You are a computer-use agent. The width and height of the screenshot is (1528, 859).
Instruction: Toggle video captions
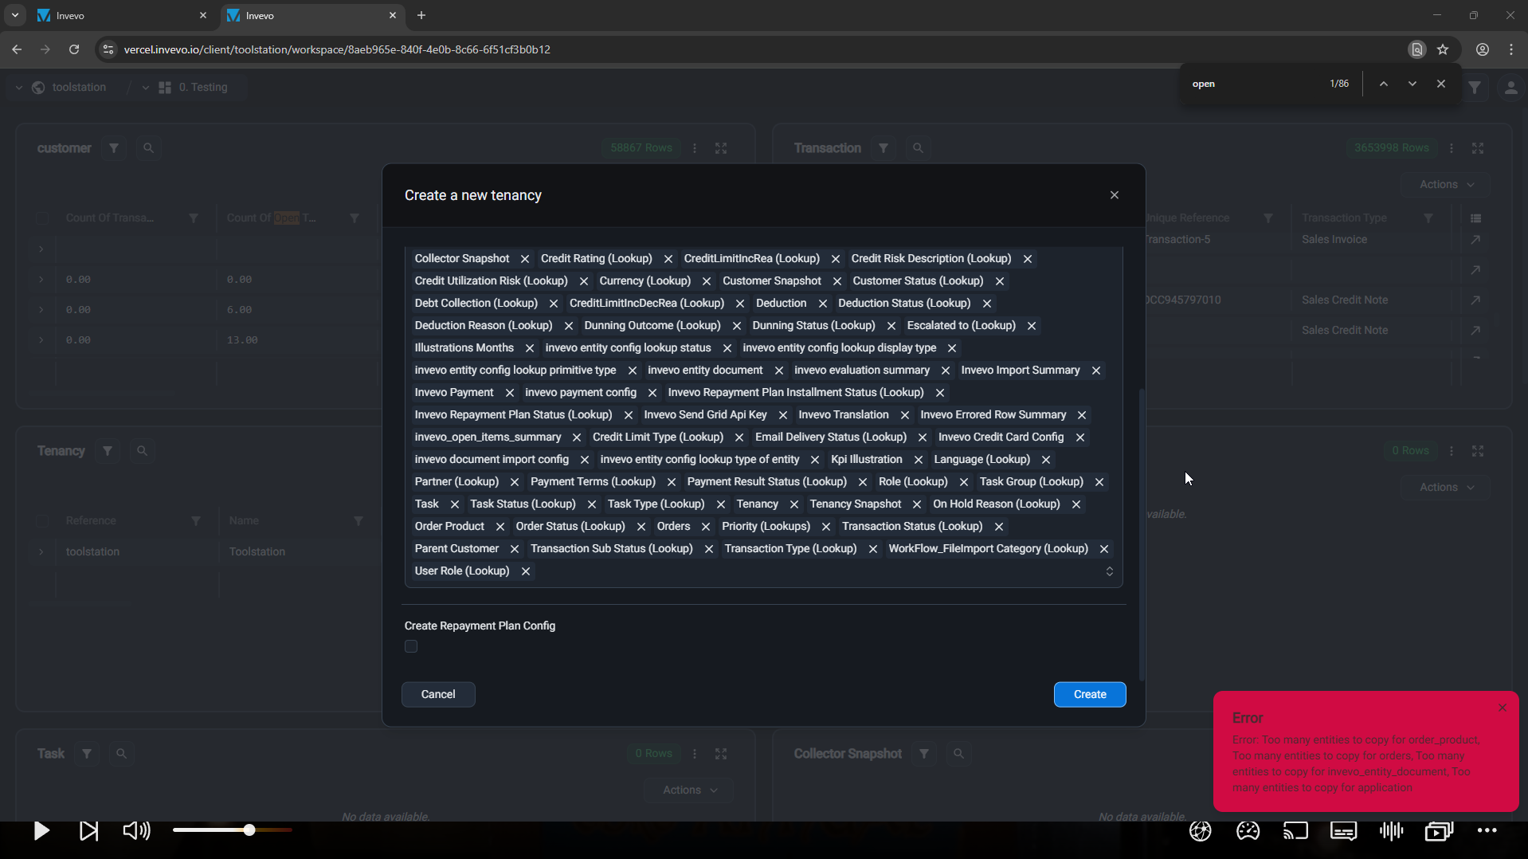point(1343,831)
